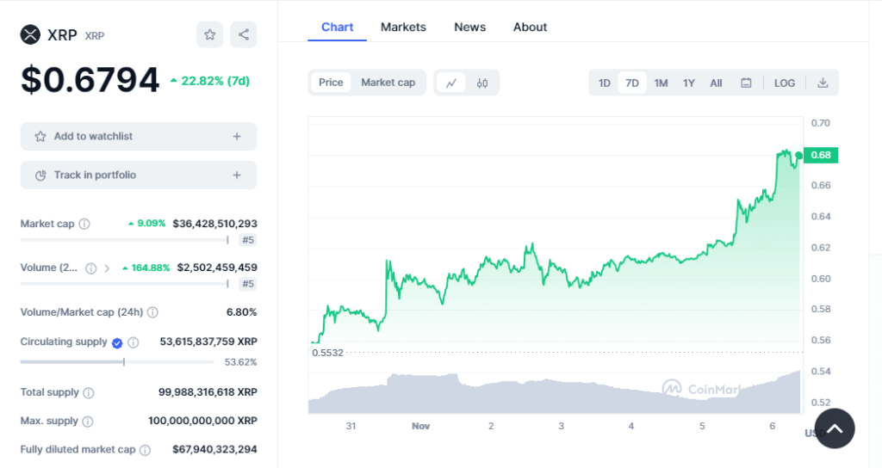Toggle the LOG scale button
The width and height of the screenshot is (882, 468).
[x=785, y=83]
